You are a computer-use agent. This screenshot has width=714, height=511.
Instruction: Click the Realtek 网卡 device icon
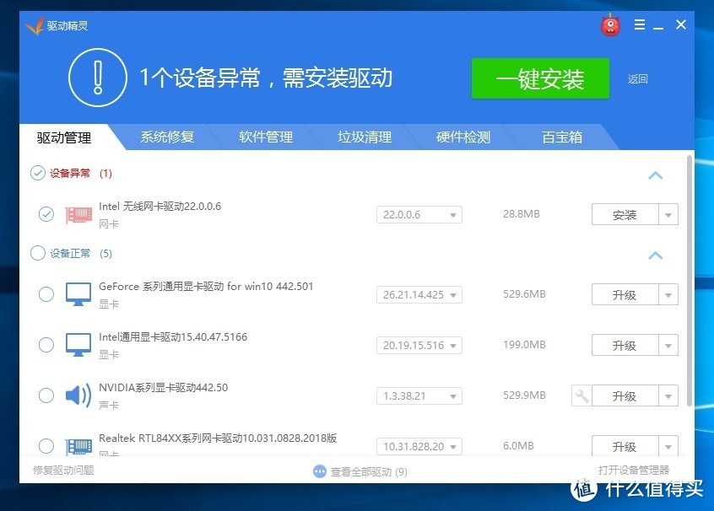(x=78, y=445)
